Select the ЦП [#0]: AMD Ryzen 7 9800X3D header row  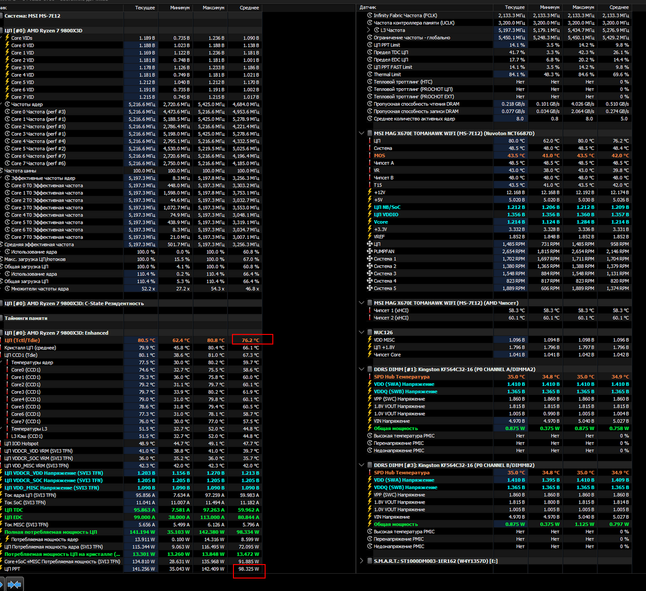click(131, 31)
